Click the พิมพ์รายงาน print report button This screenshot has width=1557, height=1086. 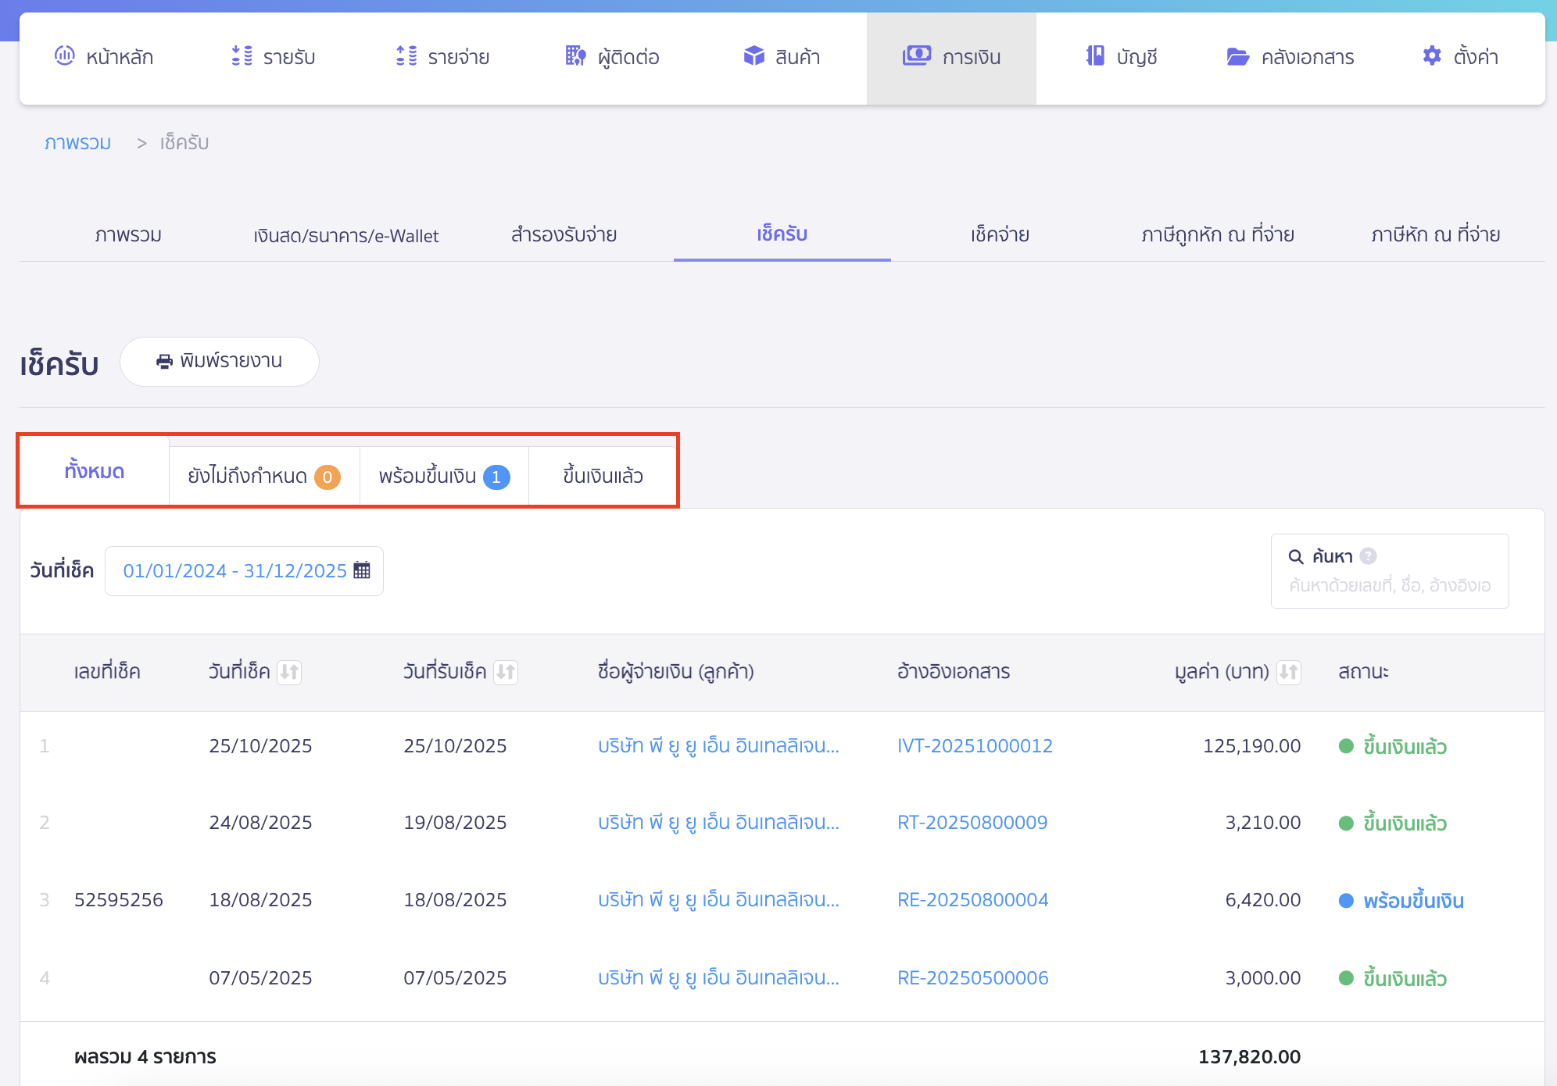coord(219,362)
